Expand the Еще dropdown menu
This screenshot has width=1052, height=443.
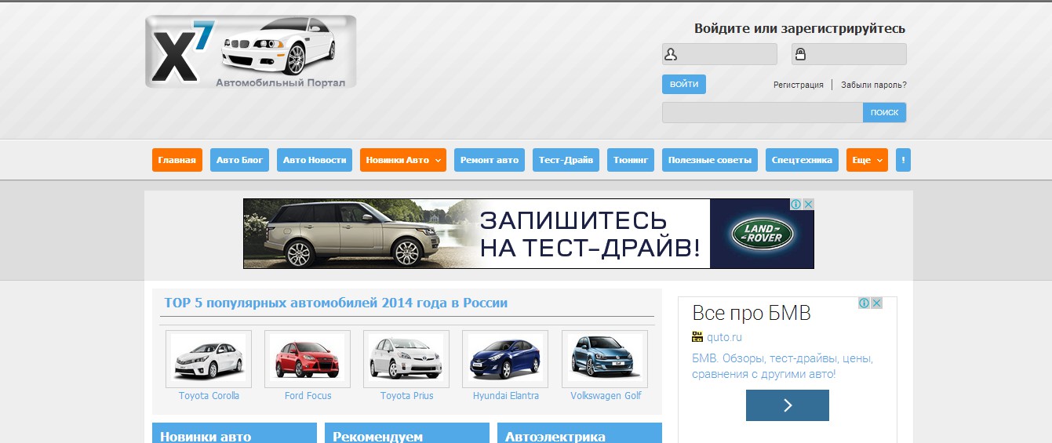coord(867,160)
